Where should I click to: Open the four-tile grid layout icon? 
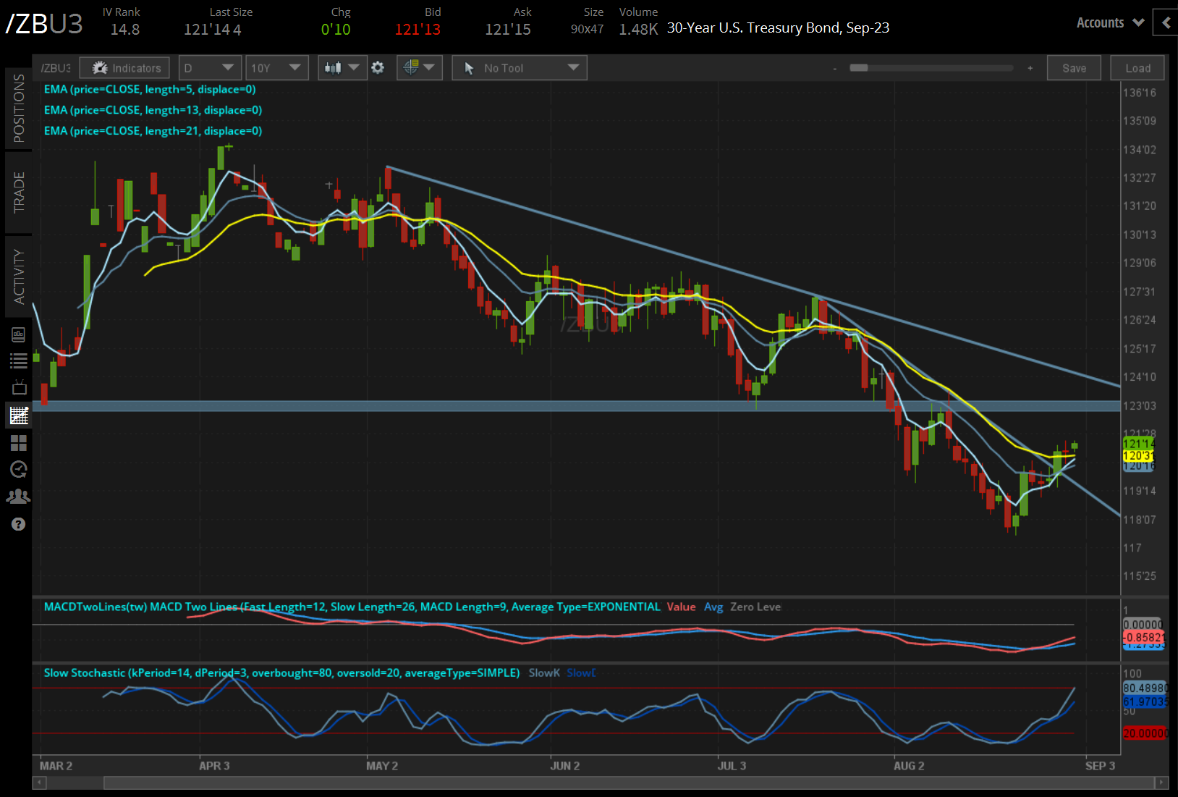click(x=19, y=442)
